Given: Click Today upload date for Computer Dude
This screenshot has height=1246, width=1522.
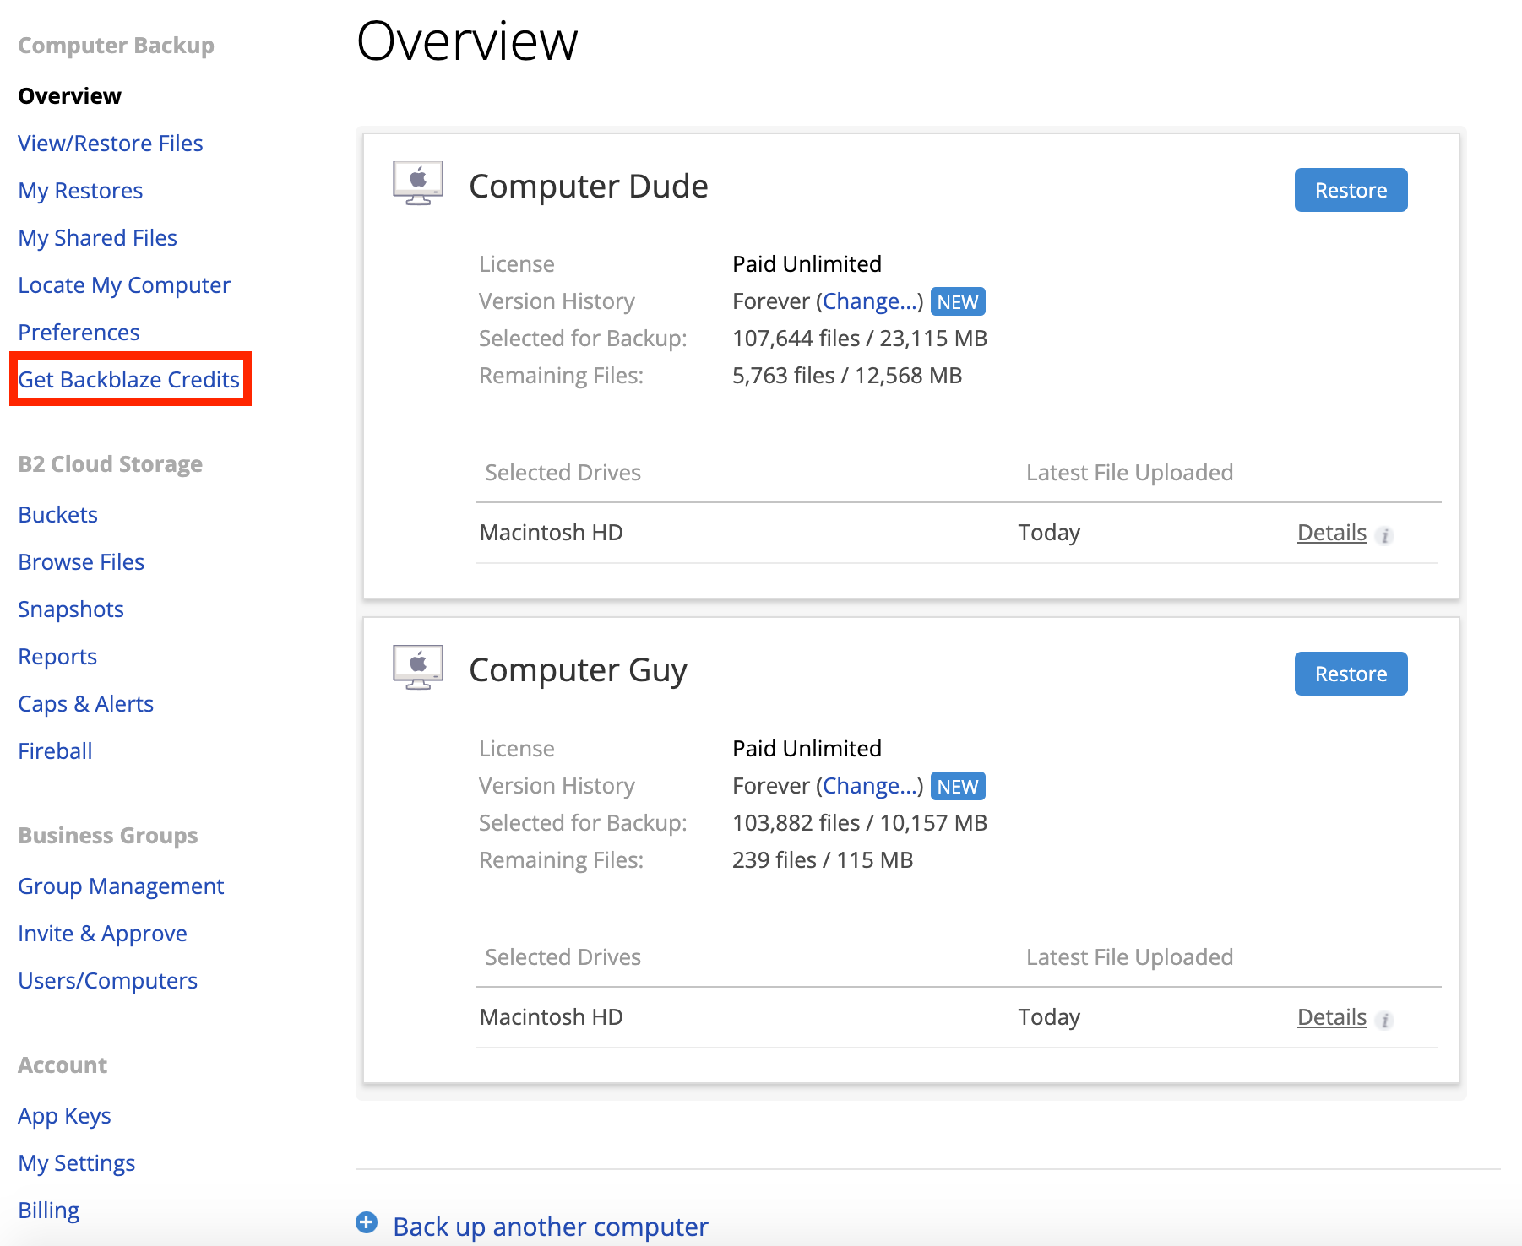Looking at the screenshot, I should 1049,533.
